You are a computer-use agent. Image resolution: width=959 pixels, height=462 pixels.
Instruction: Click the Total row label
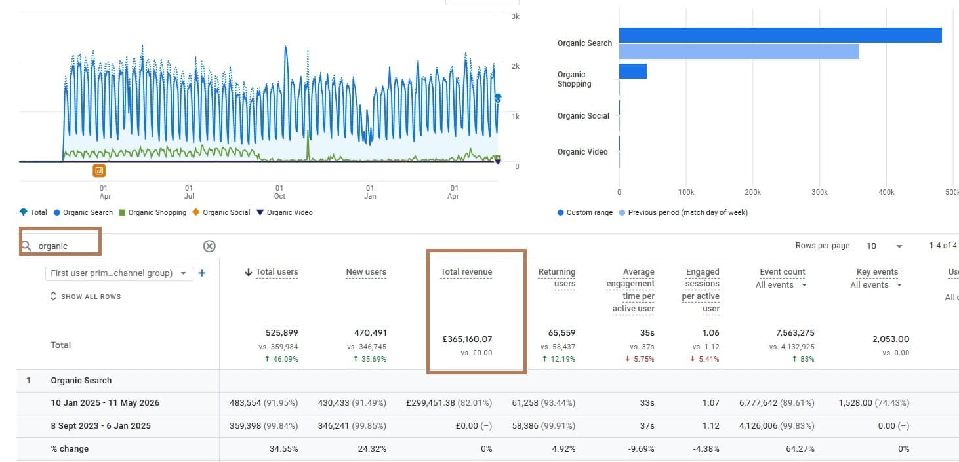click(61, 345)
